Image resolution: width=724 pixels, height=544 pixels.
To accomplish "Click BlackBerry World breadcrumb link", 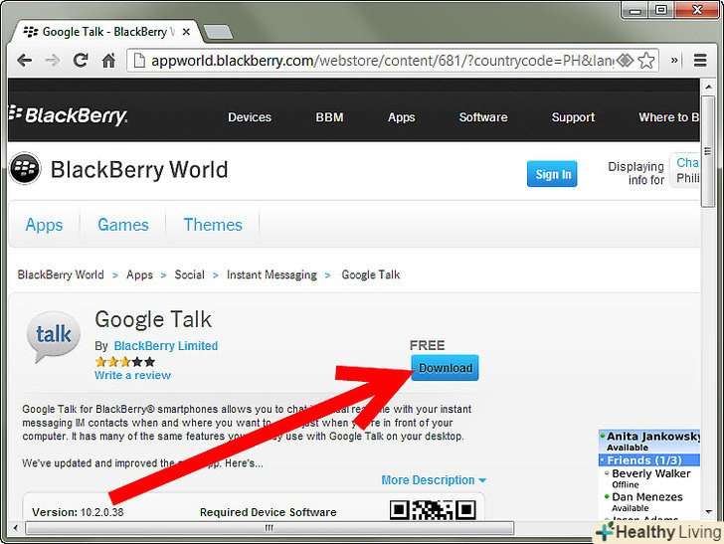I will tap(61, 274).
